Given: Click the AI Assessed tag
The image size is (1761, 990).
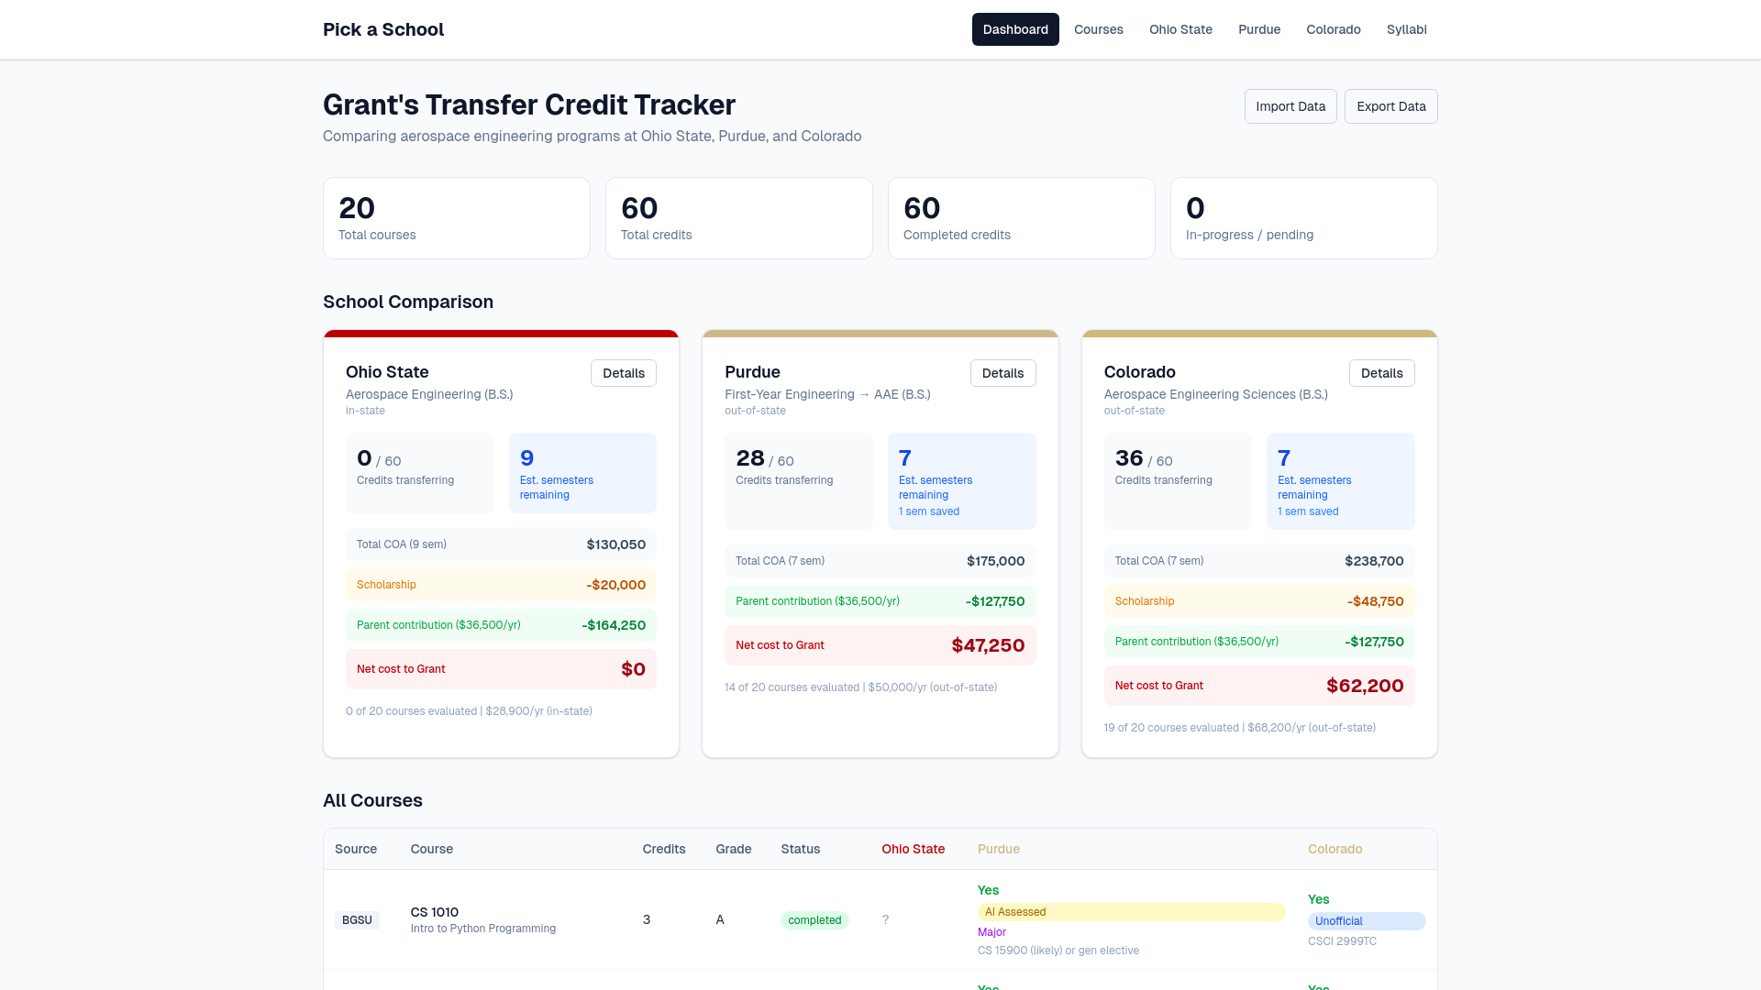Looking at the screenshot, I should coord(1131,912).
